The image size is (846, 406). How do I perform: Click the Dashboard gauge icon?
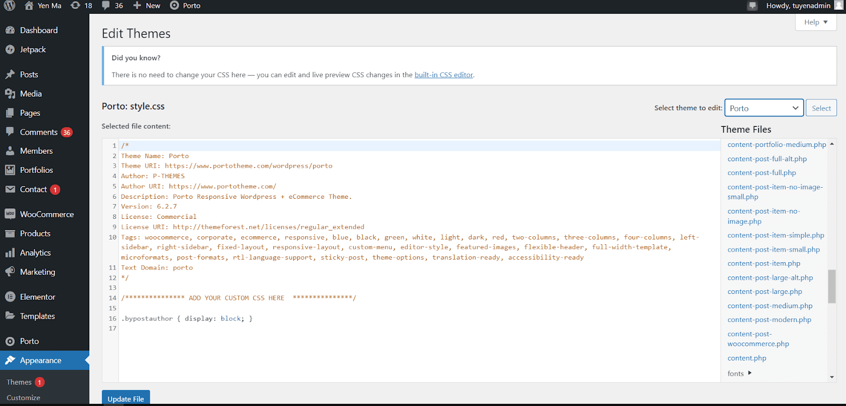tap(10, 30)
